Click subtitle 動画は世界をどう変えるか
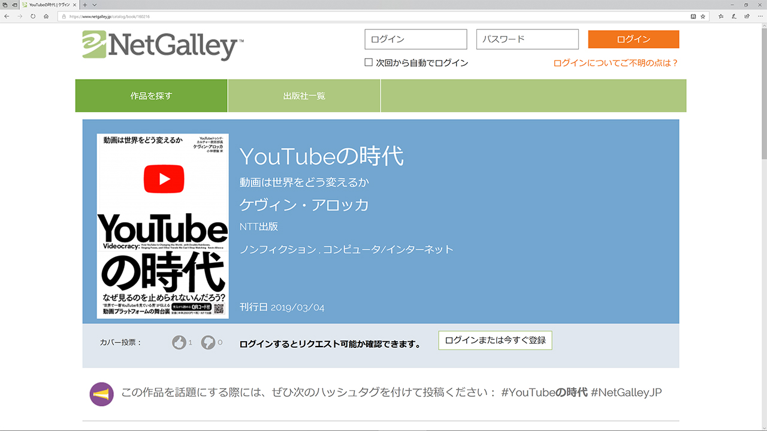Screen dimensions: 767x431 304,183
